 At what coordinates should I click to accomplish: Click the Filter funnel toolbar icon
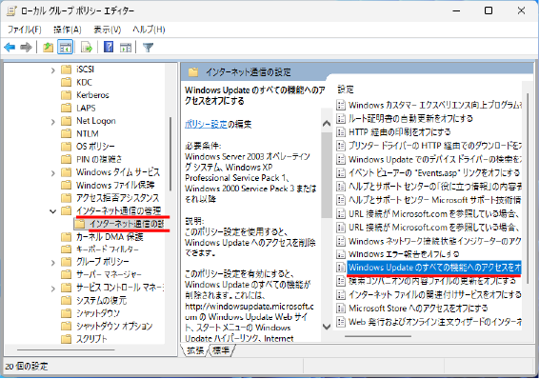click(x=149, y=47)
